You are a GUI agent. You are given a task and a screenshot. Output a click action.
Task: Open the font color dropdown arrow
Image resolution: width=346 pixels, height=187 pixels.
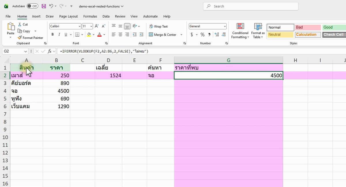104,34
